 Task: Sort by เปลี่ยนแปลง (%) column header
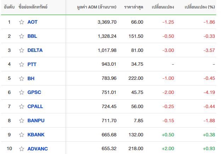[200, 7]
